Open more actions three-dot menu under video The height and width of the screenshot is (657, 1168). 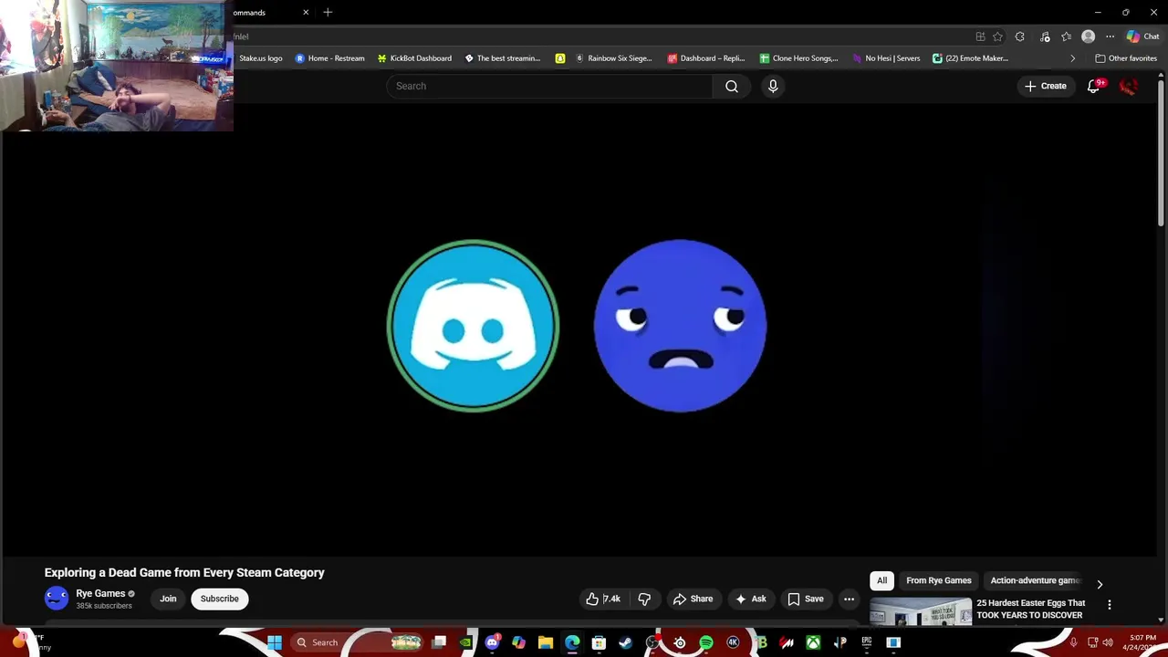coord(849,599)
